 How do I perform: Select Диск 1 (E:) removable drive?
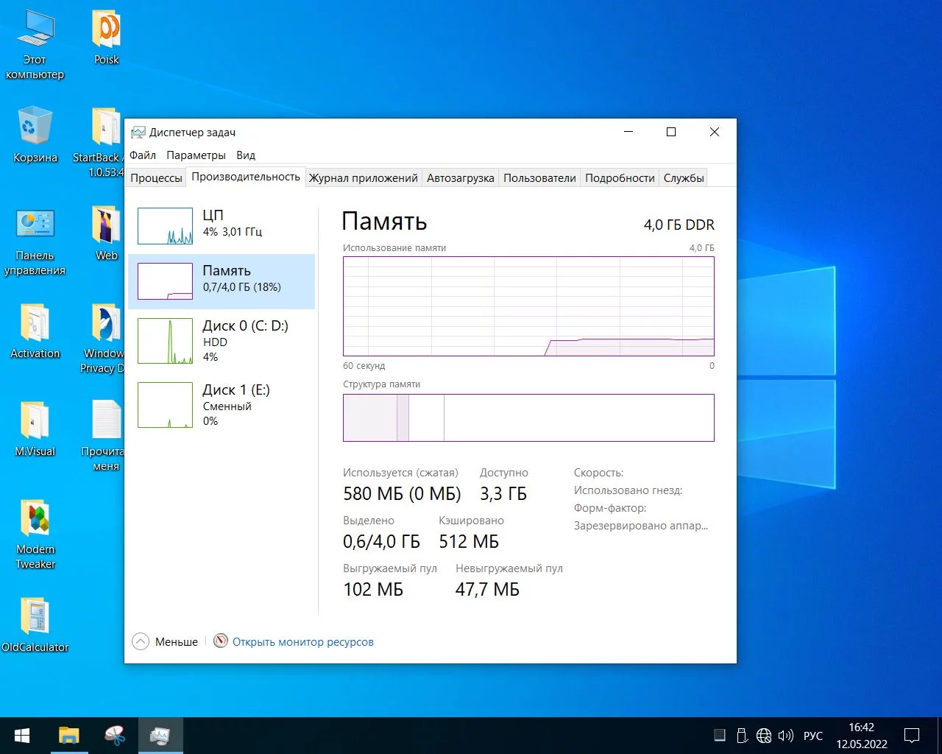(x=221, y=404)
